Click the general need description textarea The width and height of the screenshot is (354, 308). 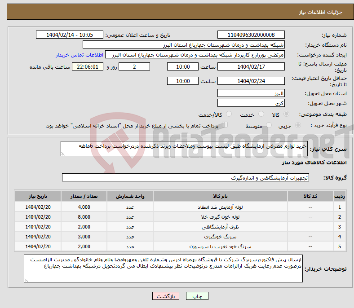pos(184,149)
